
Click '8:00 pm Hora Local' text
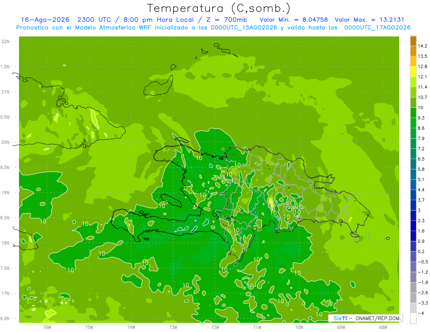point(159,20)
